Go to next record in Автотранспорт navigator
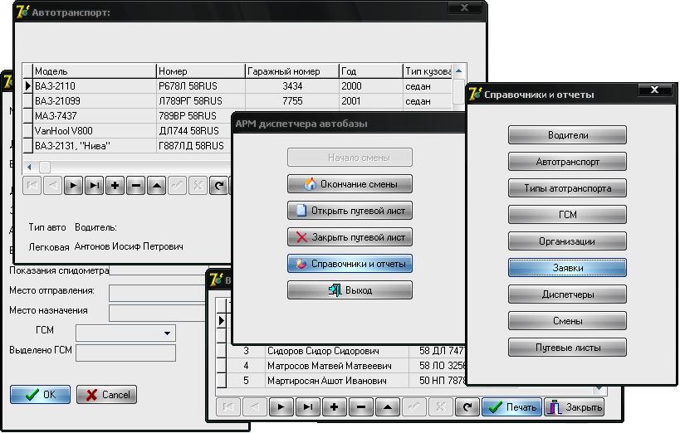The height and width of the screenshot is (433, 680). point(74,187)
